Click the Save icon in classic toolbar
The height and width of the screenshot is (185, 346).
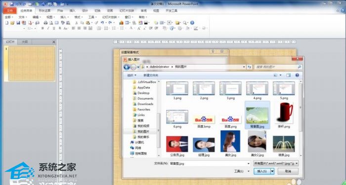click(x=18, y=23)
